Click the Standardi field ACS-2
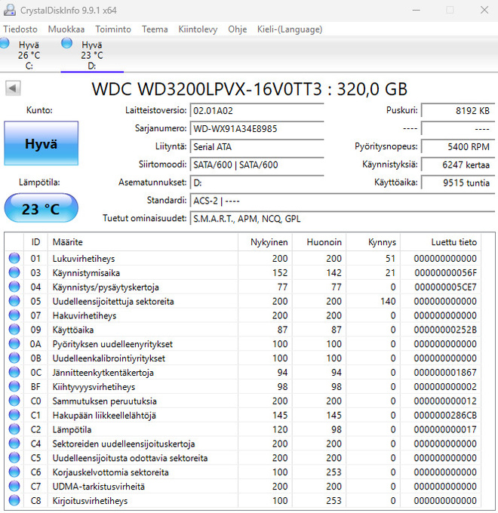 (x=343, y=201)
